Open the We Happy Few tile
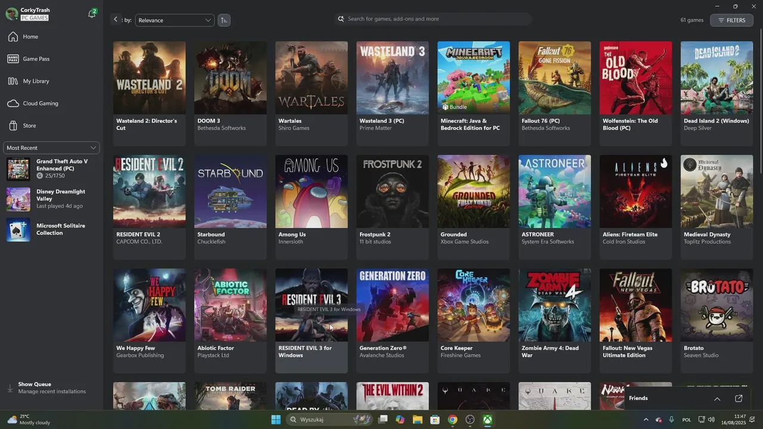Viewport: 763px width, 429px height. coord(149,321)
